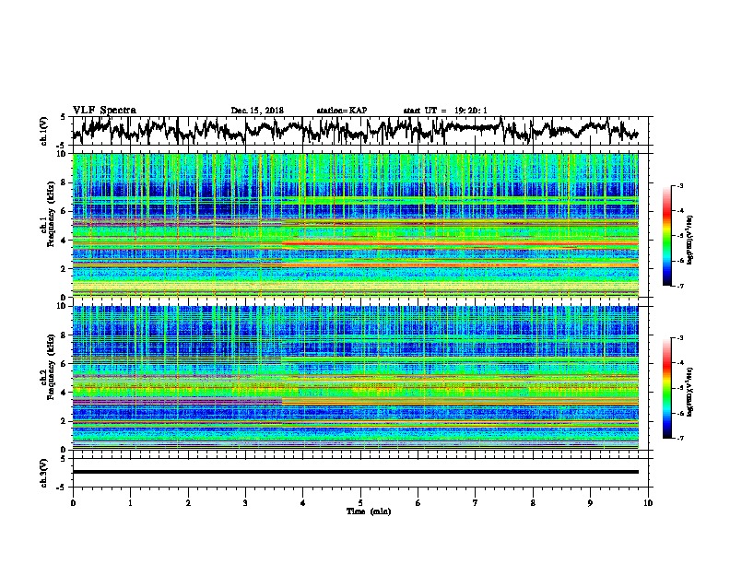This screenshot has height=564, width=730.
Task: Click the ch.1 color bar label '-3'
Action: pyautogui.click(x=680, y=185)
